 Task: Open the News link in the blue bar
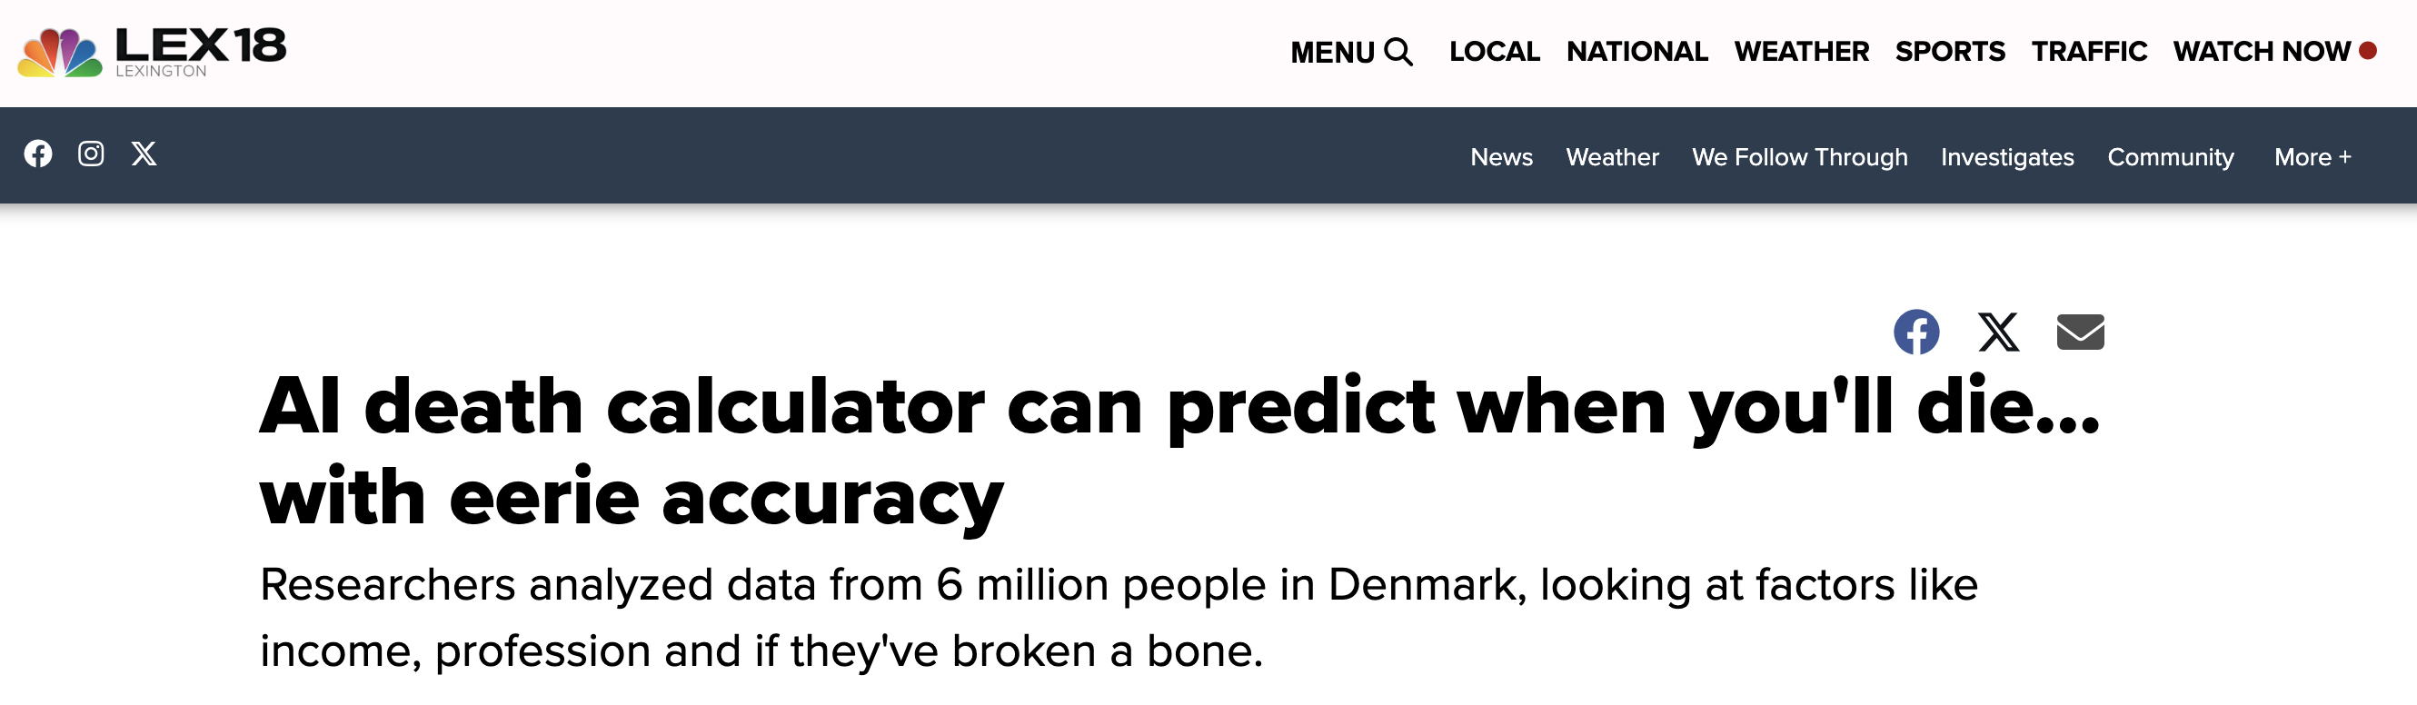tap(1501, 157)
